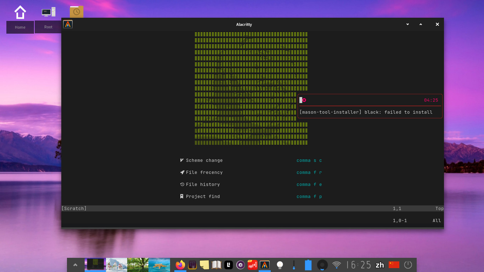Switch to the first workspace thumbnail

point(95,265)
